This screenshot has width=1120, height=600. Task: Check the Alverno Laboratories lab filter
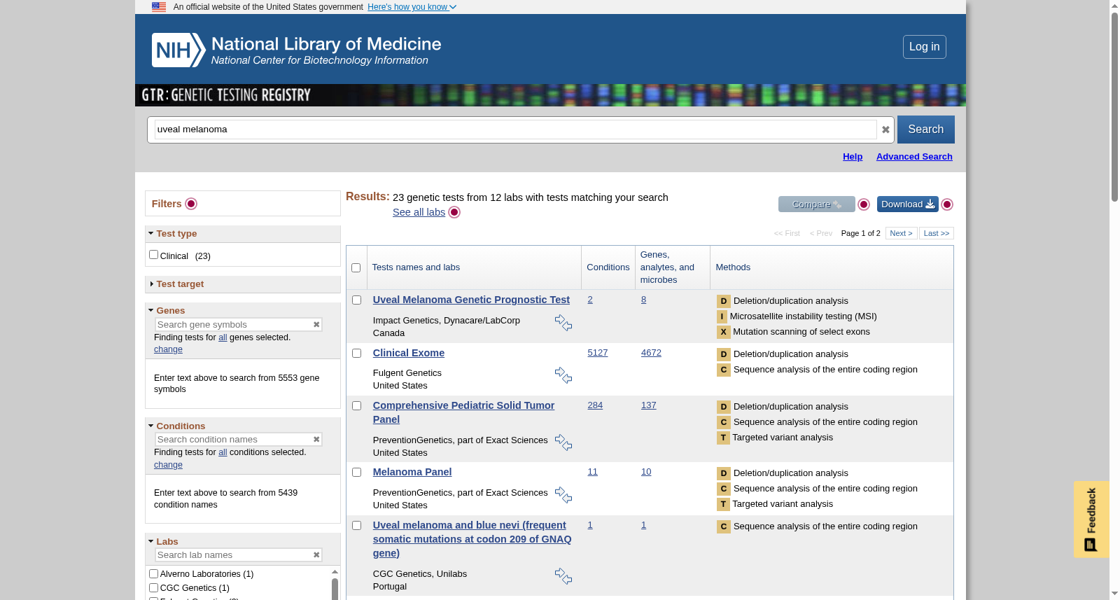coord(153,574)
